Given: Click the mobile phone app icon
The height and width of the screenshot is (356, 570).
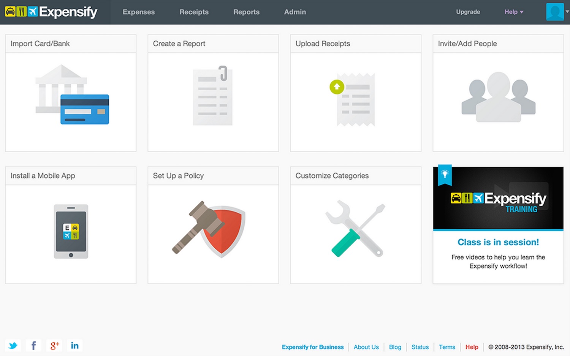Looking at the screenshot, I should click(71, 232).
